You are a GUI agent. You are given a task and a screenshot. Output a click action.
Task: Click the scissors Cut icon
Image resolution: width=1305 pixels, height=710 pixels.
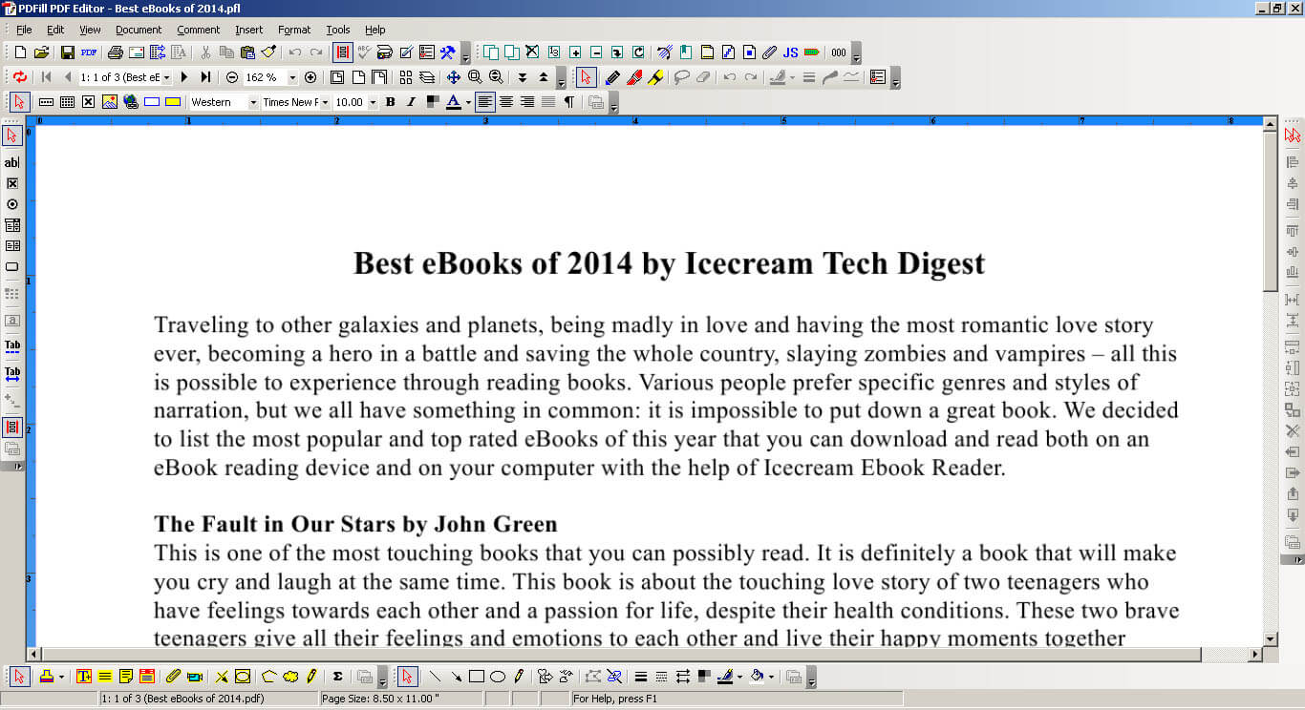point(205,52)
